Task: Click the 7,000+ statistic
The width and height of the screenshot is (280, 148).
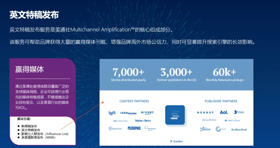Action: (x=128, y=72)
